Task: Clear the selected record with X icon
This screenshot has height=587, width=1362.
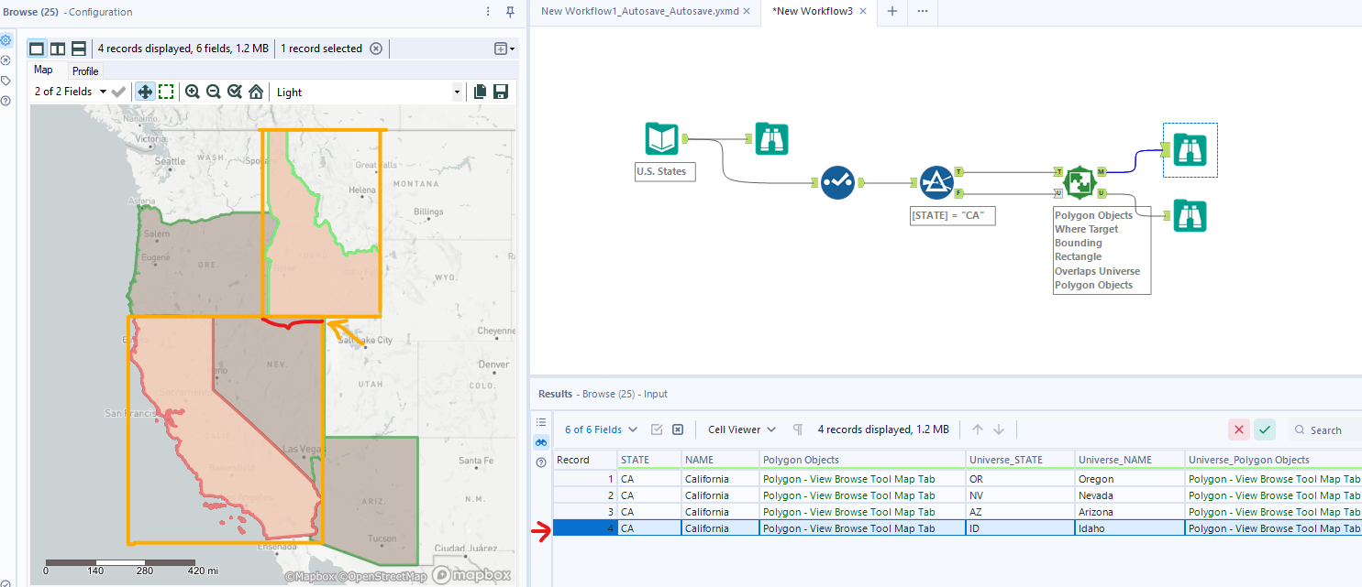Action: (375, 49)
